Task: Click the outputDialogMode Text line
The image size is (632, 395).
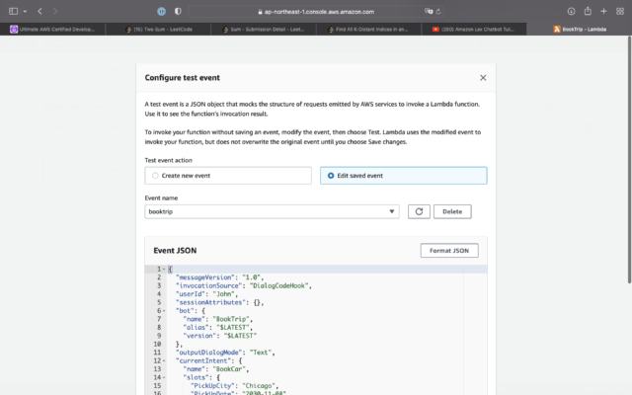Action: point(225,353)
